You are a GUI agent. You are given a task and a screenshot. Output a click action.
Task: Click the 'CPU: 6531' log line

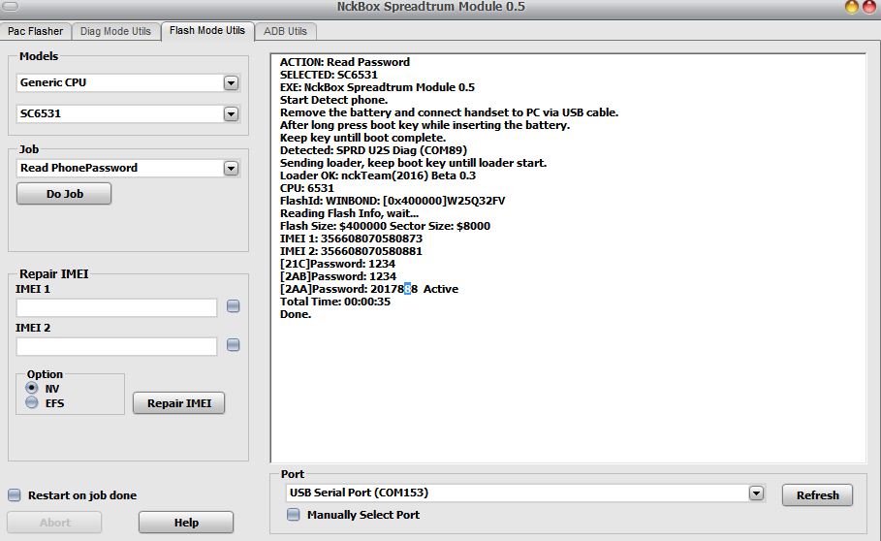click(x=307, y=188)
